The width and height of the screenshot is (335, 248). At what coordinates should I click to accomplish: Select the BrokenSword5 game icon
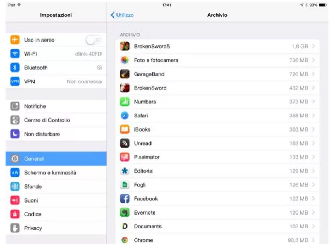(x=125, y=46)
